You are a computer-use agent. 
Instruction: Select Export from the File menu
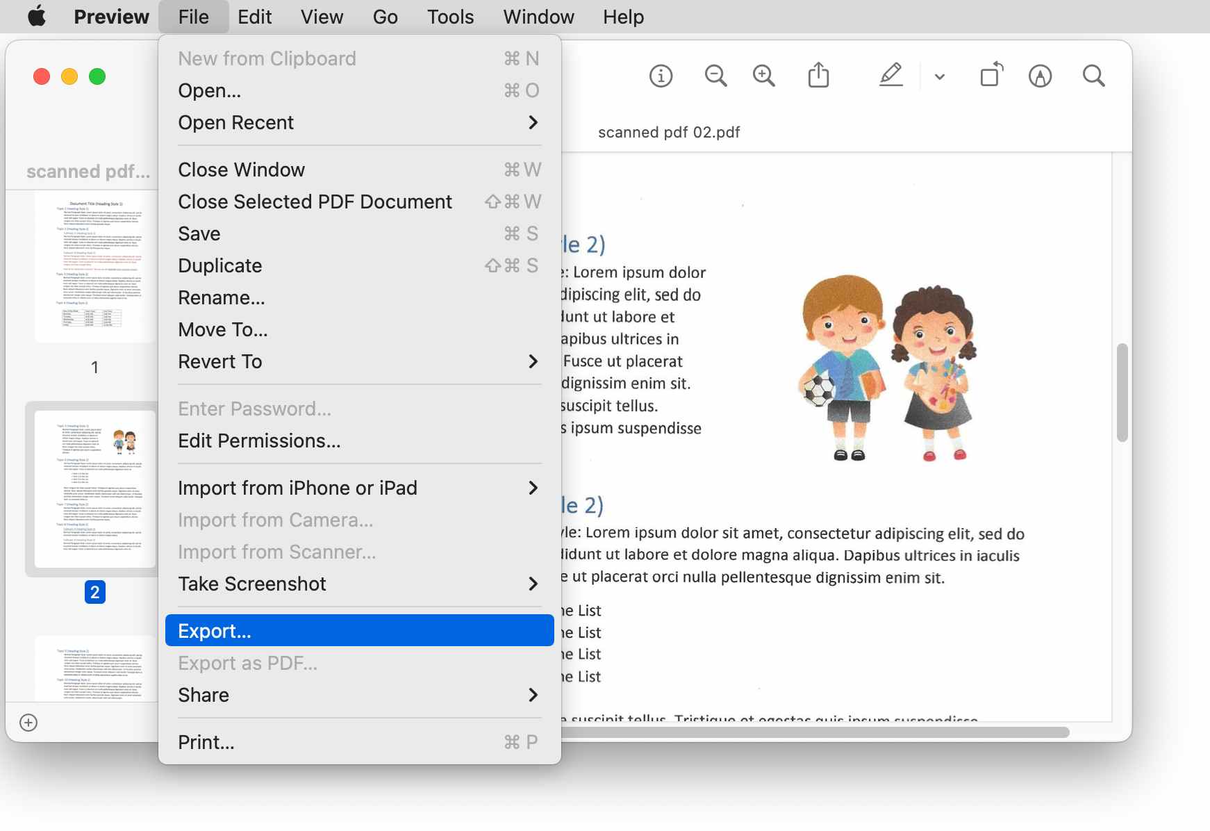pos(213,630)
